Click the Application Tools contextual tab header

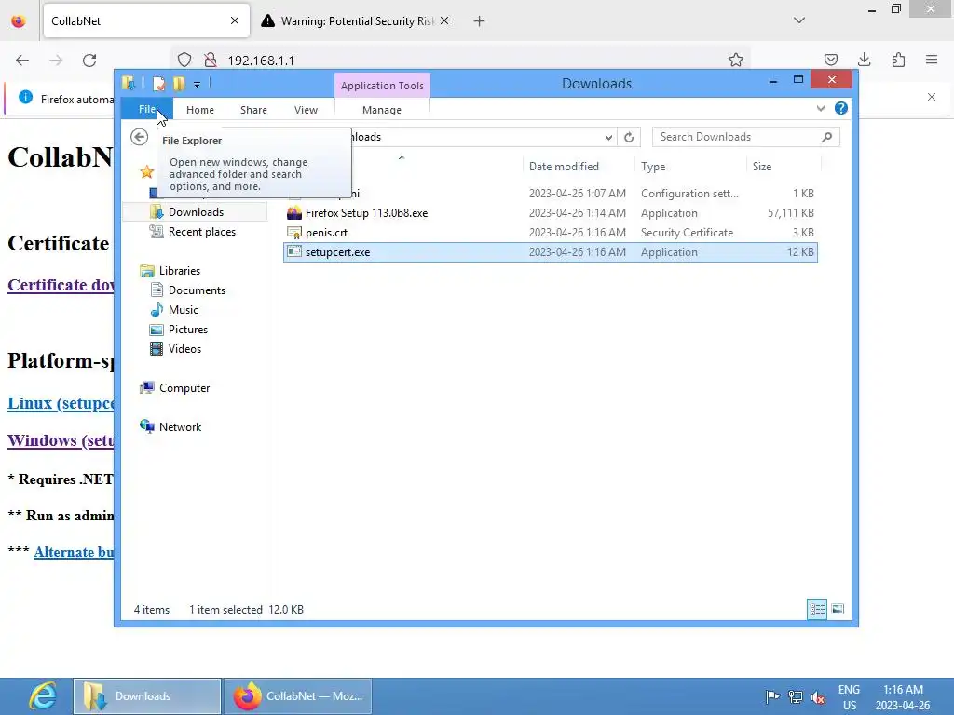tap(382, 86)
